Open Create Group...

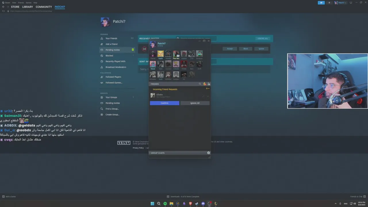click(x=112, y=114)
